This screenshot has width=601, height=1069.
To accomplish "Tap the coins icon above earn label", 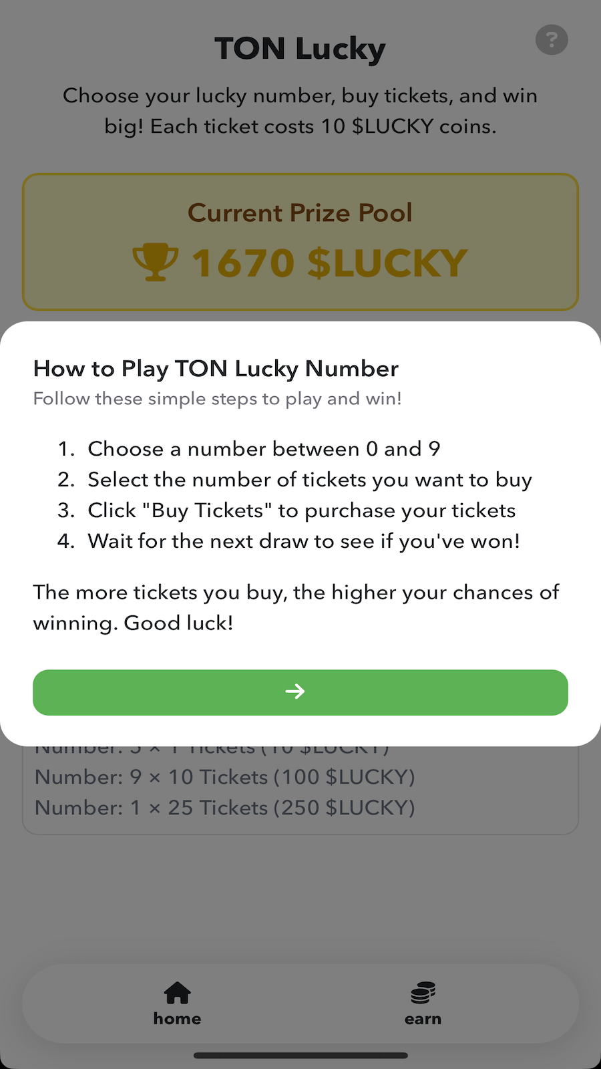I will 423,992.
